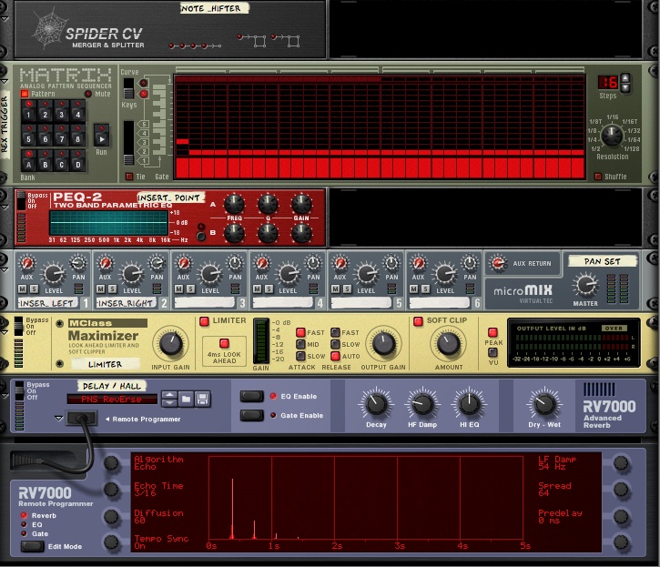Click the channel 6 label field on microMIX
This screenshot has height=567, width=660.
[439, 302]
